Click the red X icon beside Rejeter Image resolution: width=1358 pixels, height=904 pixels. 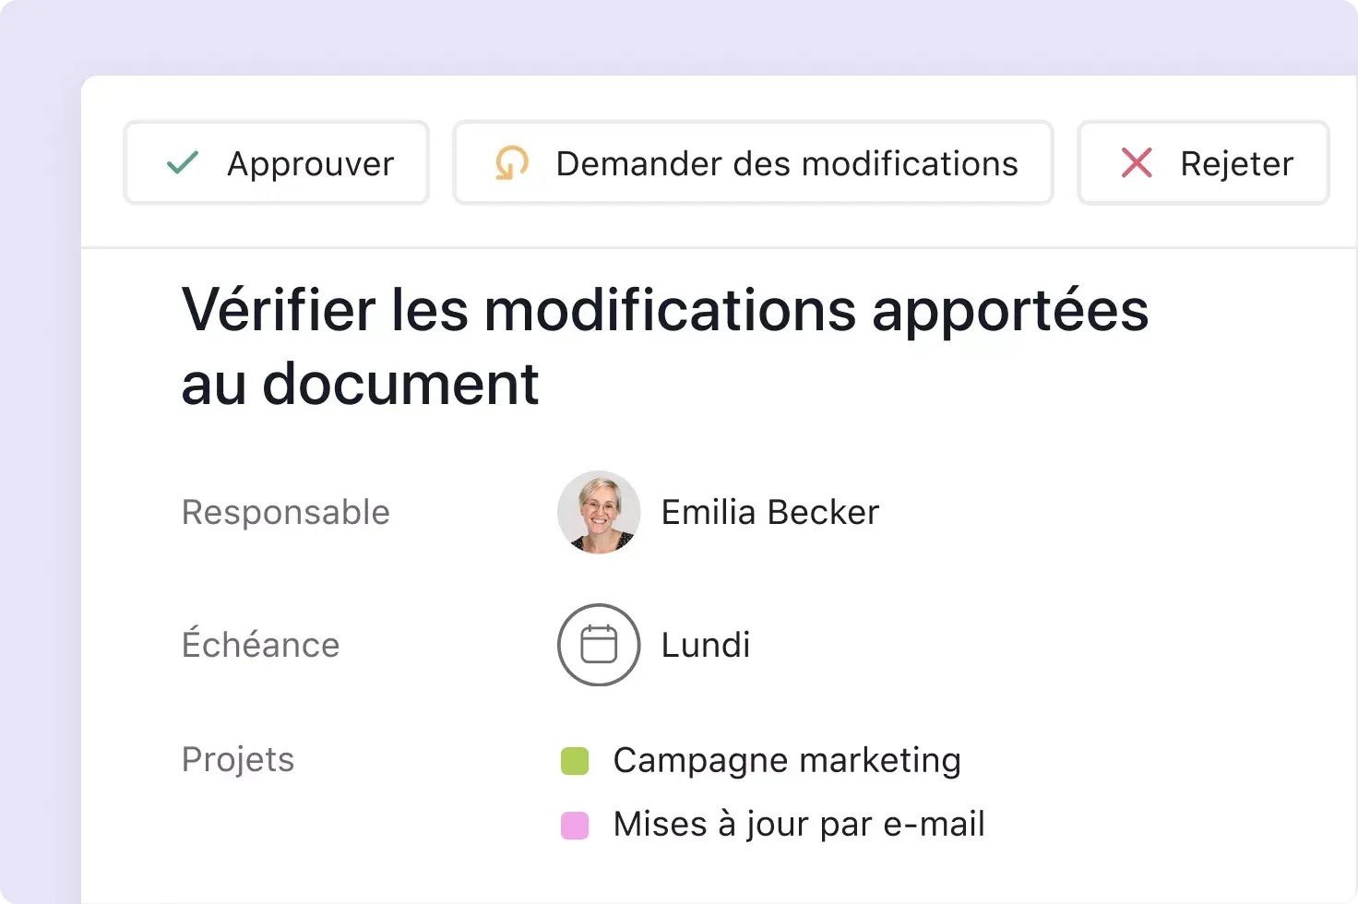pos(1137,162)
